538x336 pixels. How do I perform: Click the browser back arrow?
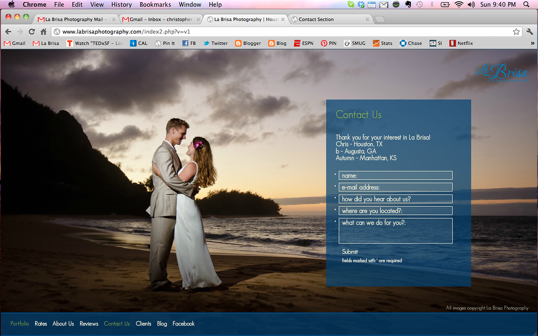pyautogui.click(x=8, y=31)
